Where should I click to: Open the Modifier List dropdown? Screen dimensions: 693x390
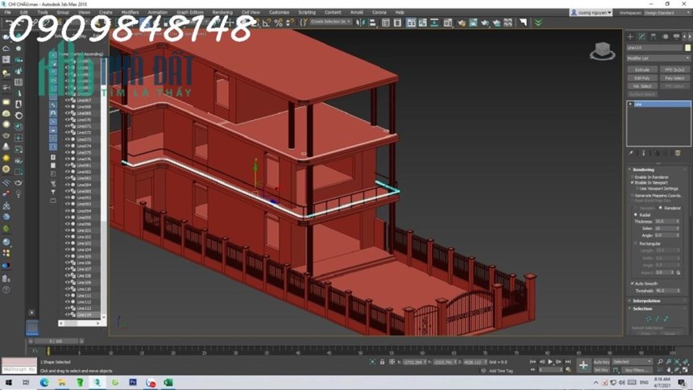(x=658, y=58)
